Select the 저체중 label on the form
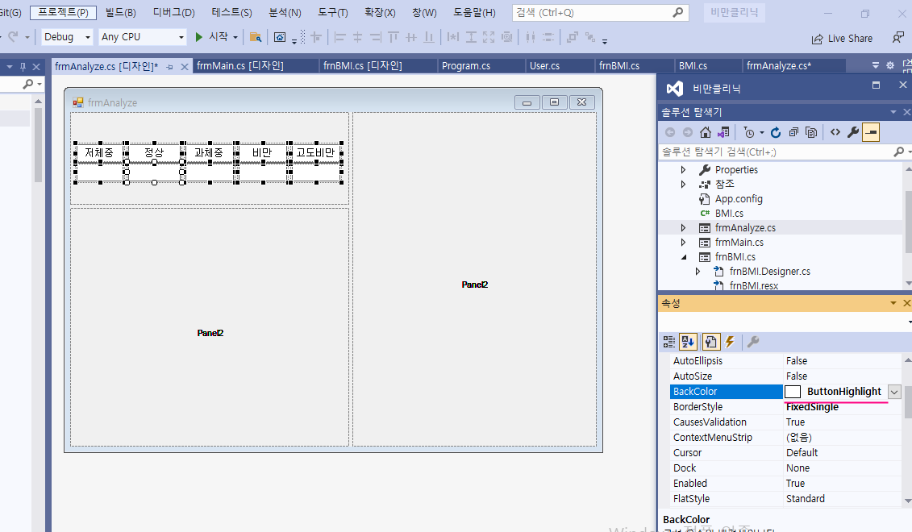This screenshot has width=912, height=532. (x=99, y=152)
